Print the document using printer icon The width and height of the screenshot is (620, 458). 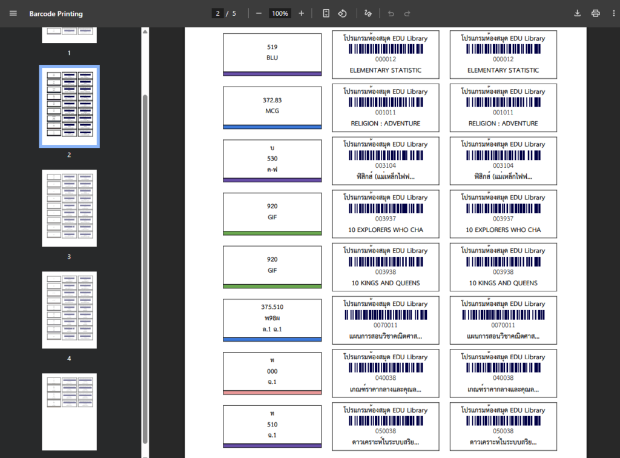click(596, 13)
